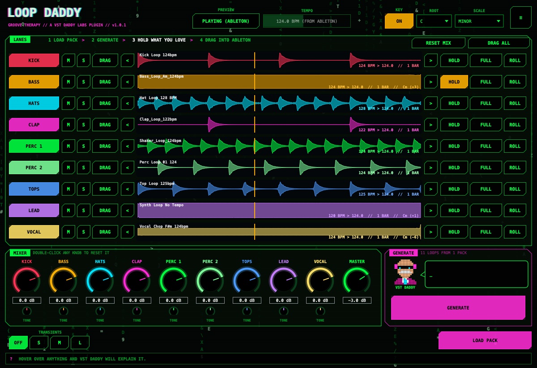Select step 3 Hold What You Love
Image resolution: width=537 pixels, height=368 pixels.
(159, 40)
